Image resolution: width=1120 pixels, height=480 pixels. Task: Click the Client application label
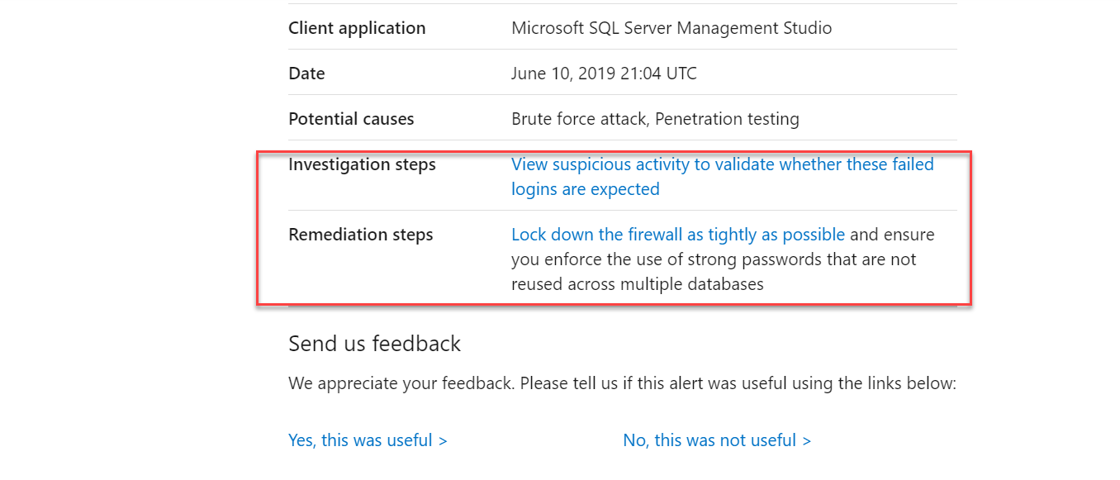click(x=357, y=28)
